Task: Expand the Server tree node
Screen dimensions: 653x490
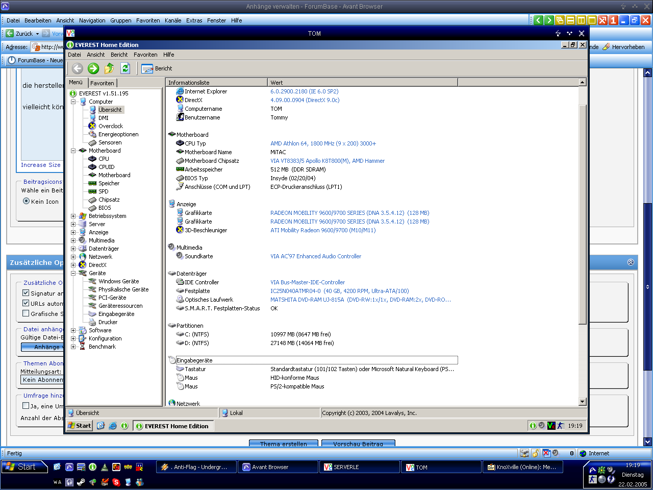Action: [73, 224]
